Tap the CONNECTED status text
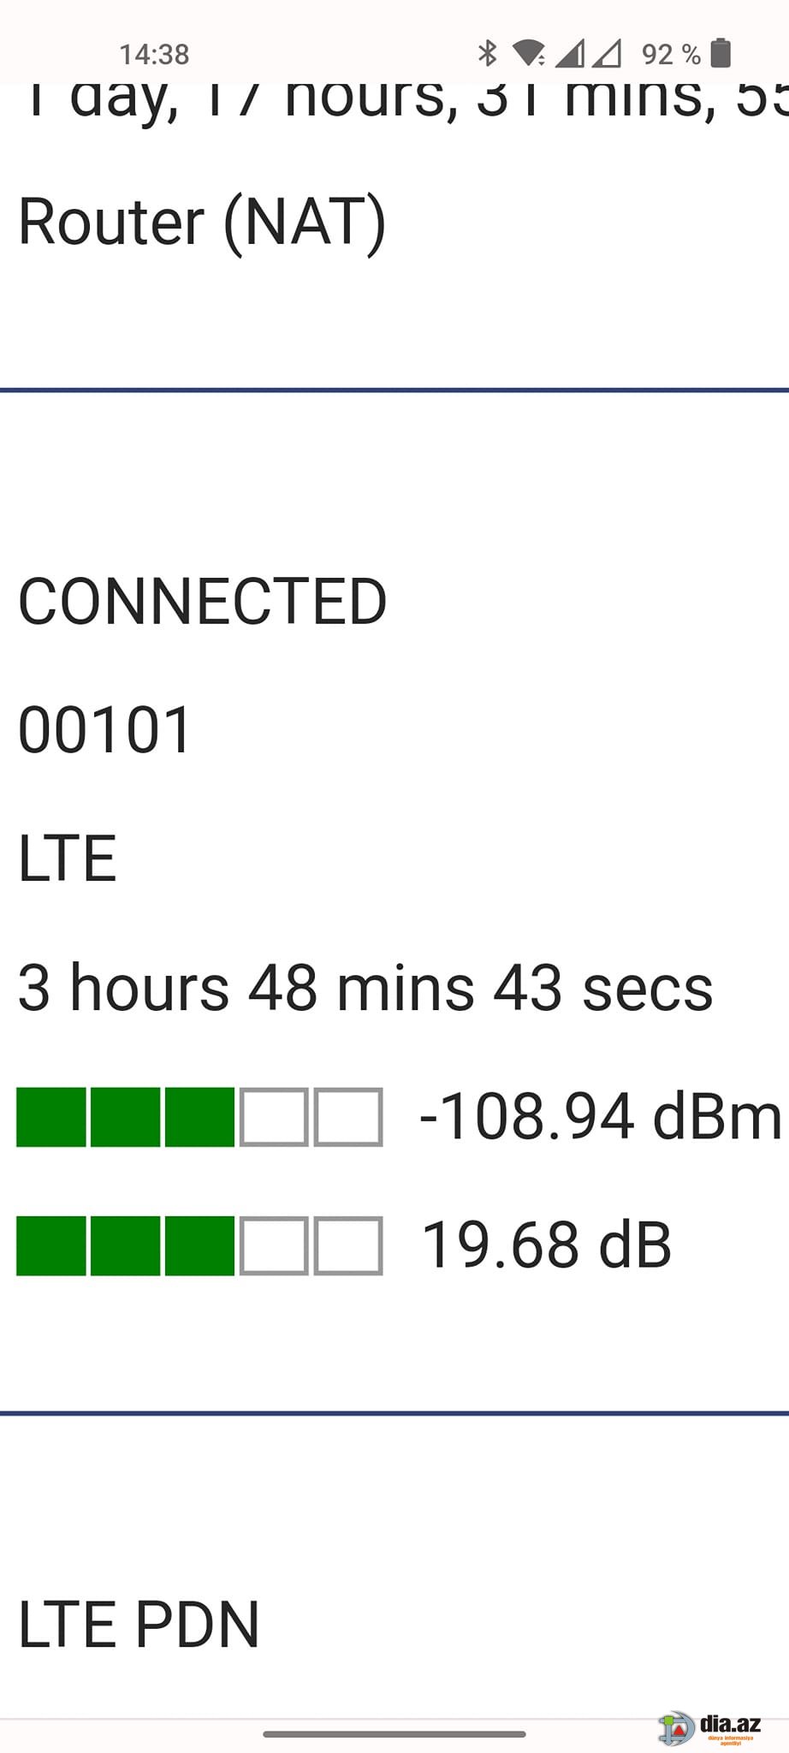The height and width of the screenshot is (1753, 789). coord(203,601)
